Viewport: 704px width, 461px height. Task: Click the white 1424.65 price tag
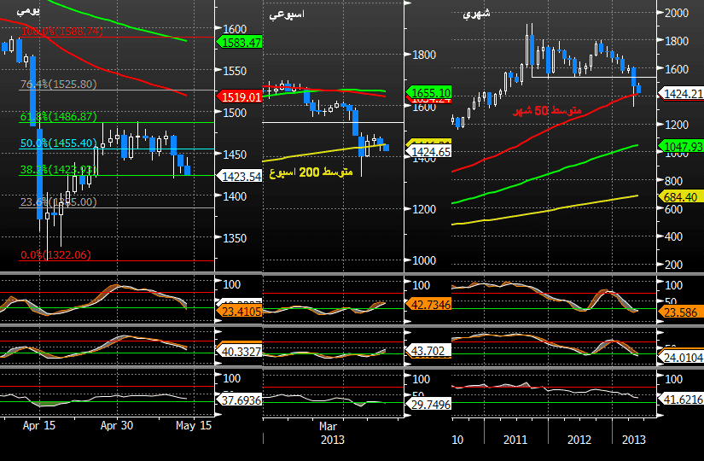point(428,152)
